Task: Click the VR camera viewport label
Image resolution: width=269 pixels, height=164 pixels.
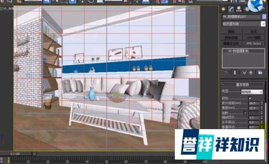Action: pos(7,8)
